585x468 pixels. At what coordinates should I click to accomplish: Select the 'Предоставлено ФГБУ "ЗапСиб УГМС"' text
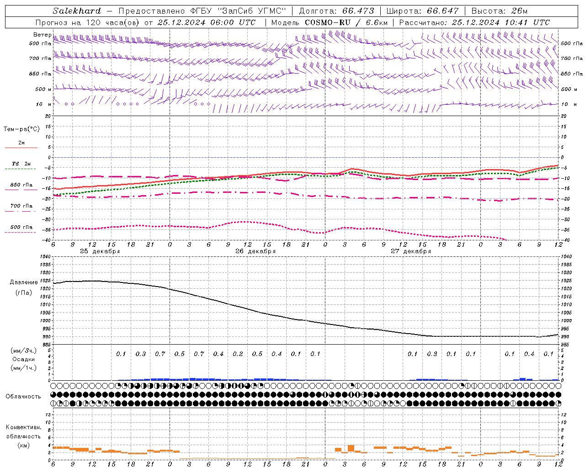tap(202, 11)
